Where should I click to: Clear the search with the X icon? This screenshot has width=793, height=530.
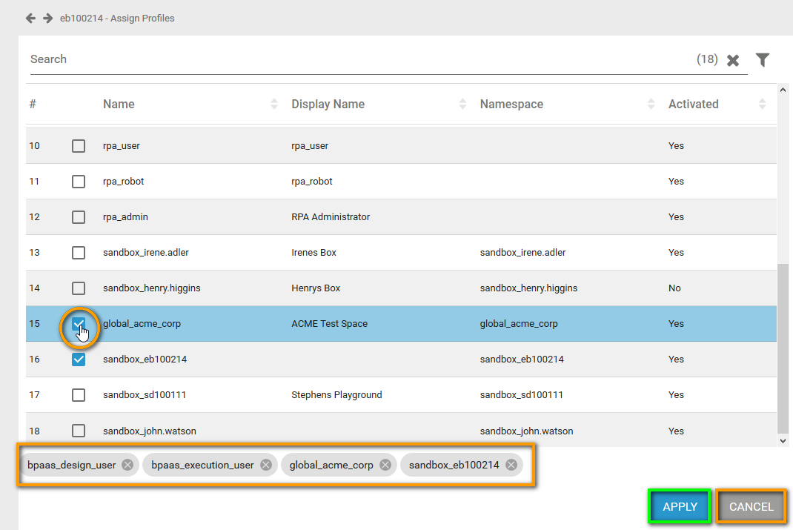733,60
